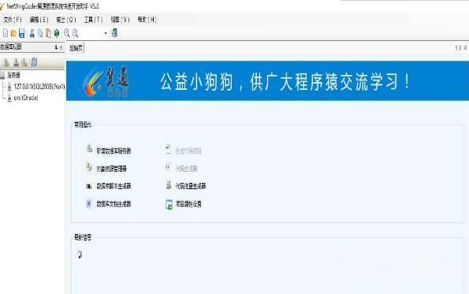This screenshot has width=469, height=294.
Task: Click the New file icon in toolbar
Action: coord(6,33)
